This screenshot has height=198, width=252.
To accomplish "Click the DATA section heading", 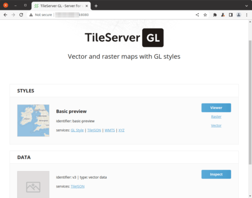I will click(24, 157).
